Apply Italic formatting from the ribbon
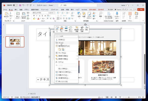Viewport: 148px width, 101px height. [x=37, y=16]
